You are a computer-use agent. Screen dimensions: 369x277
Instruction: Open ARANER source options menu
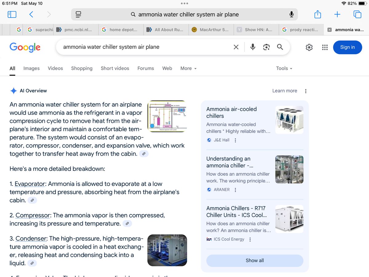coord(236,190)
